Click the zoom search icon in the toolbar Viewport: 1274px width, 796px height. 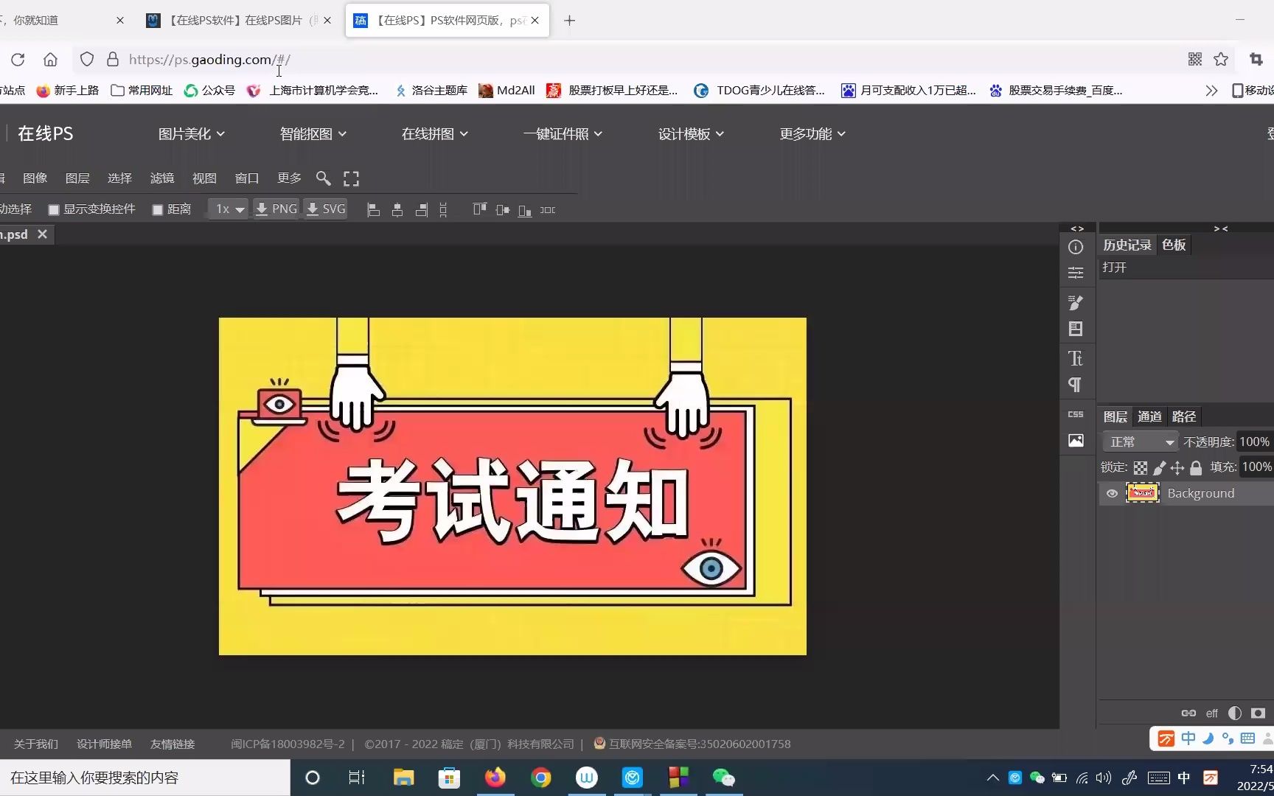tap(323, 178)
